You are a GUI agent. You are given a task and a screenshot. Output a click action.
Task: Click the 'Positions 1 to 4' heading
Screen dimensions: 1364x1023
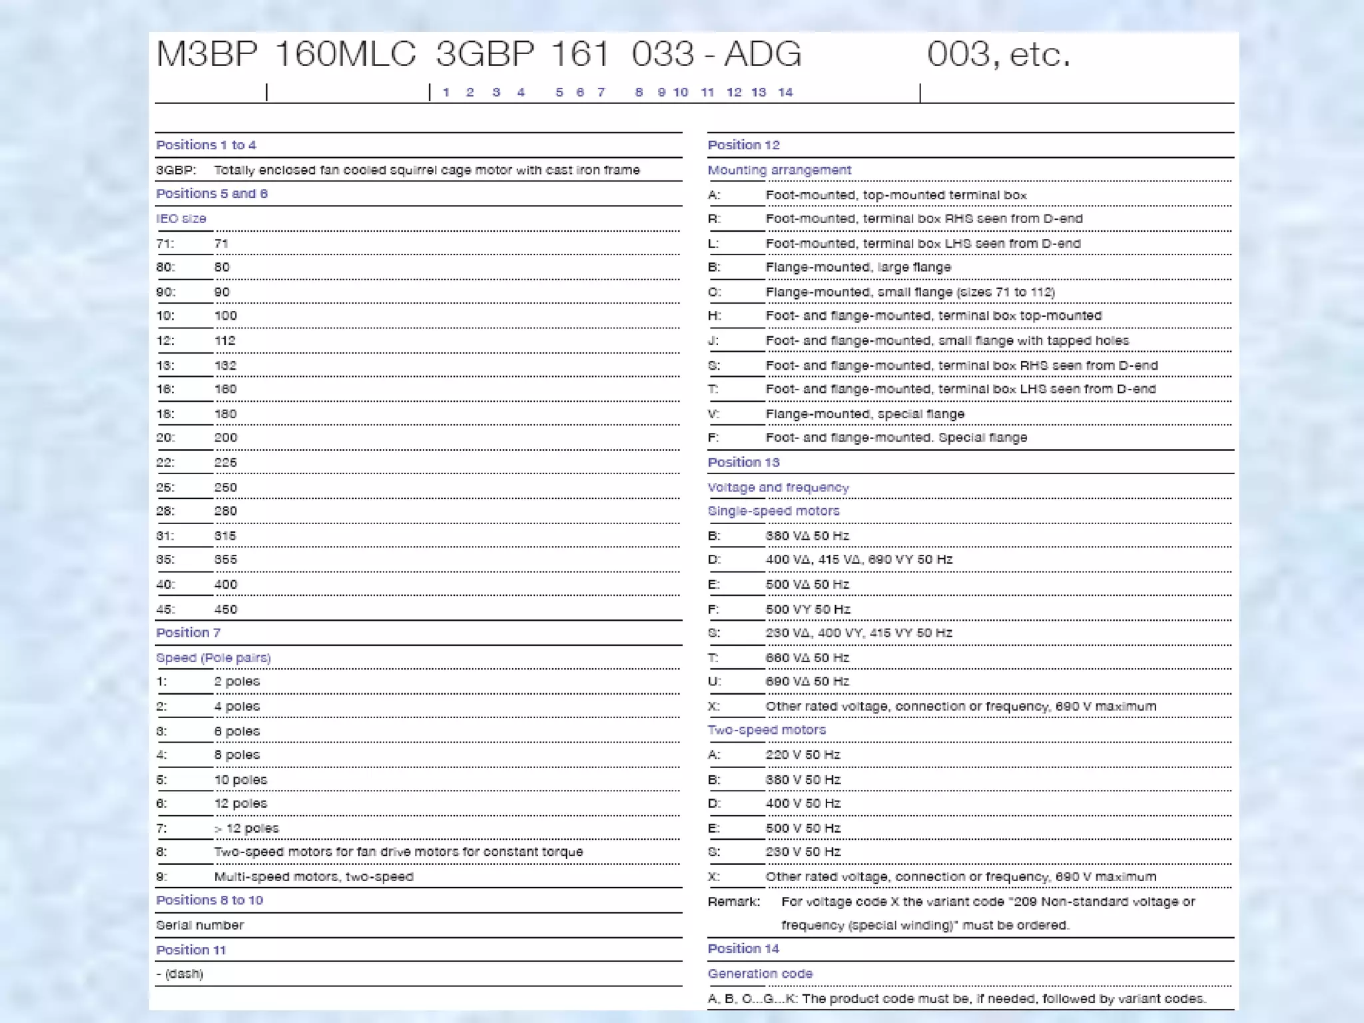(x=206, y=145)
